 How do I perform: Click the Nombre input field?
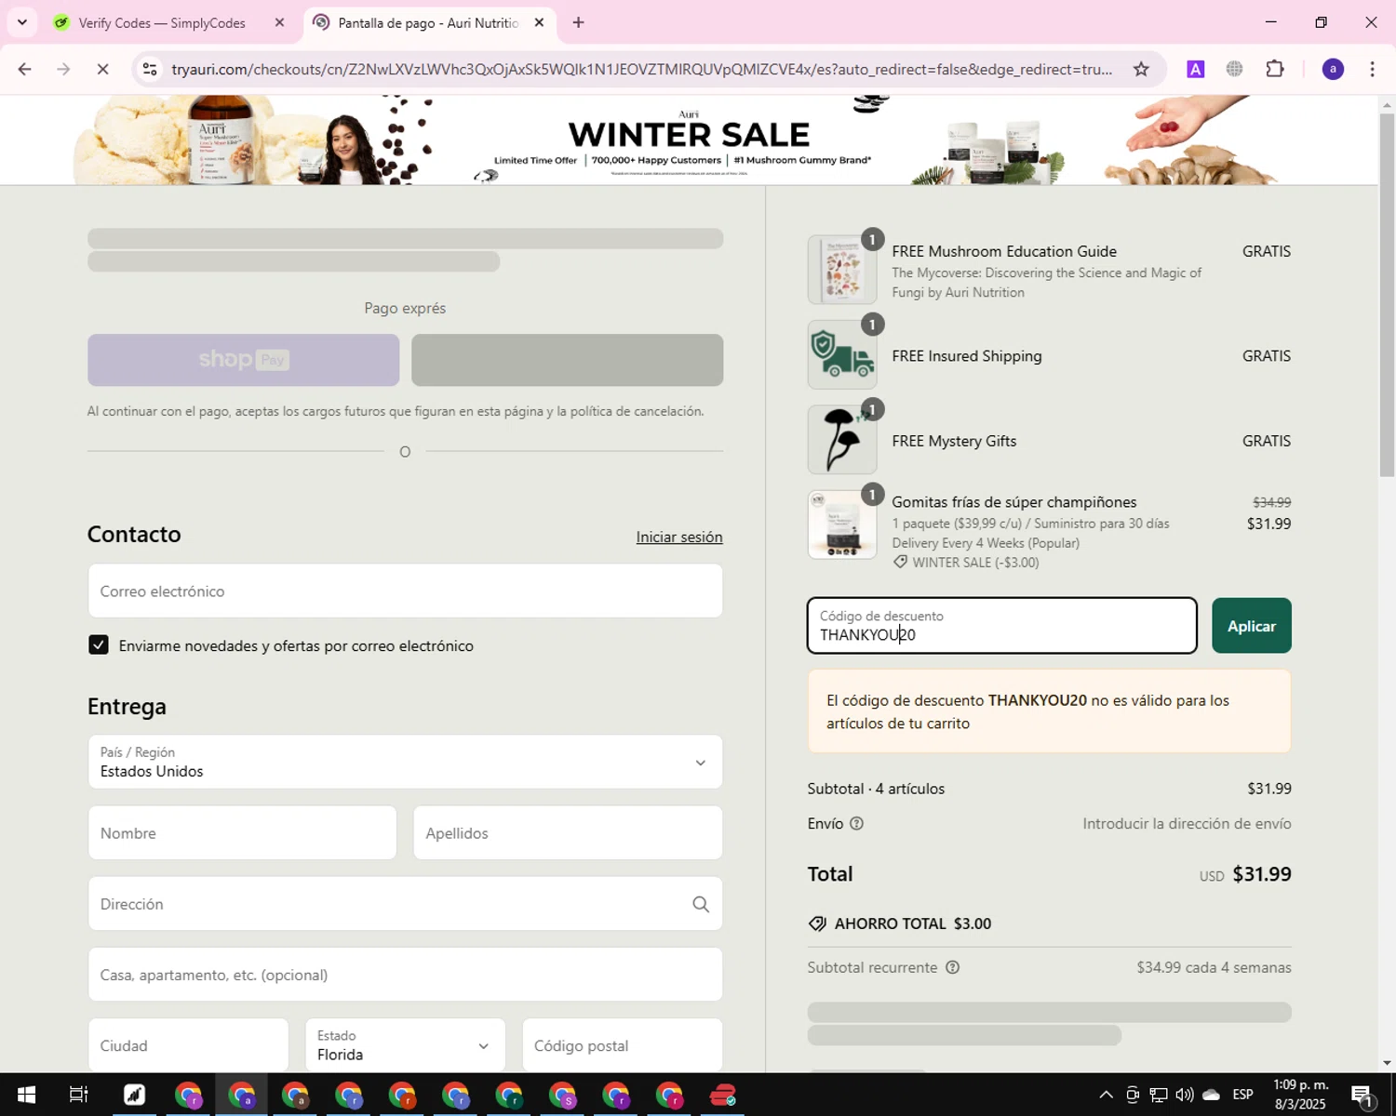click(x=242, y=832)
